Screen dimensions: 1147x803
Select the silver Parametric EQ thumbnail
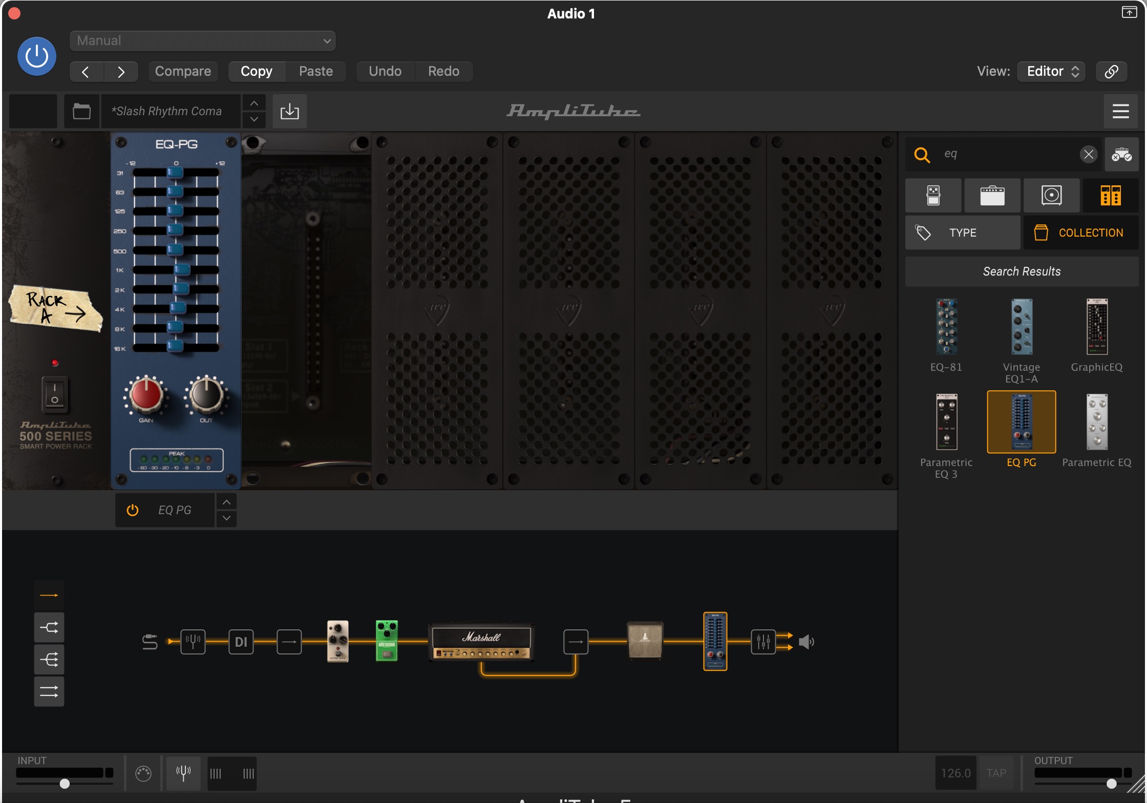[1097, 422]
